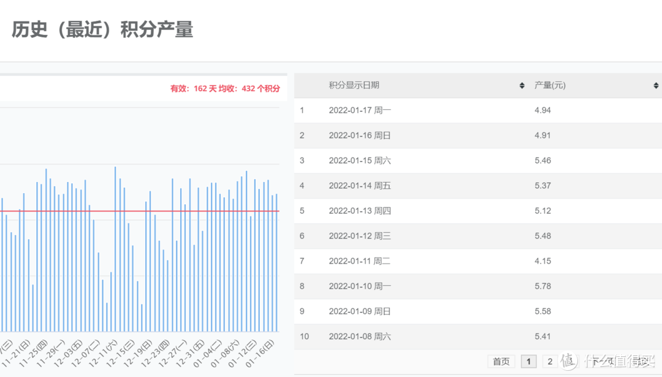Click the sort arrows beside 积分显示日期 header
The image size is (662, 377).
tap(522, 85)
